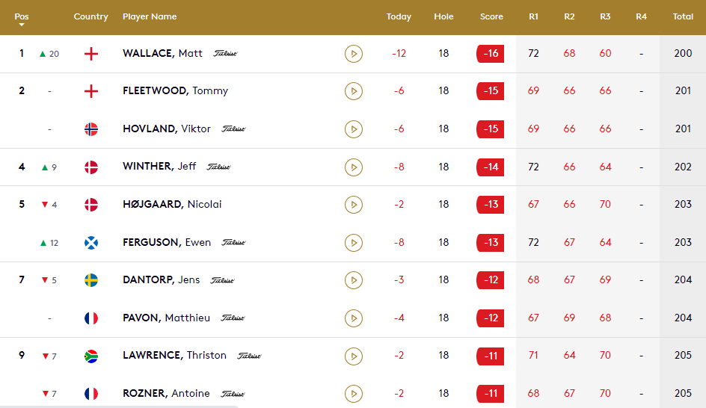
Task: Click the Player Name column header
Action: pos(150,16)
